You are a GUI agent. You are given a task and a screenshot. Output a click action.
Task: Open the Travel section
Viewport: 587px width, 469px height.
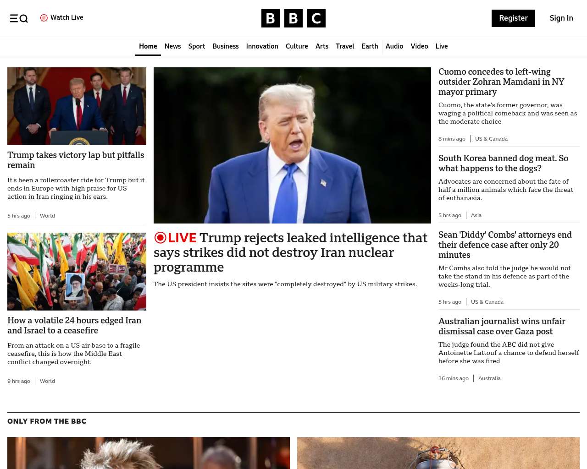345,46
